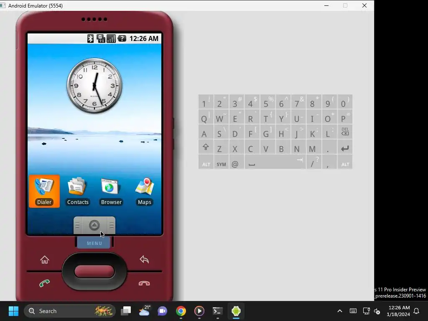428x321 pixels.
Task: Open the weather widget in taskbar
Action: pos(144,311)
